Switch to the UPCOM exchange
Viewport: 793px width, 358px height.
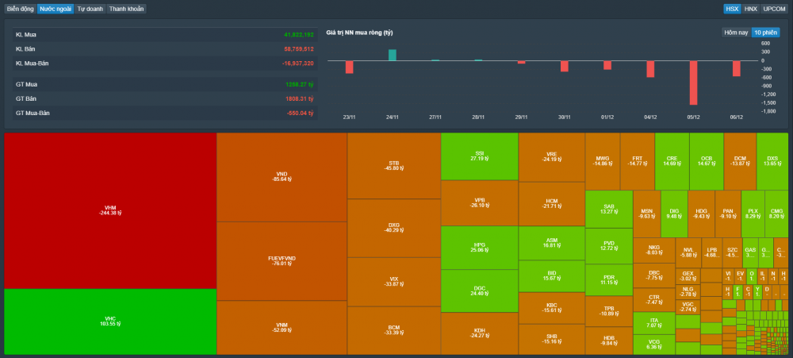[x=774, y=9]
